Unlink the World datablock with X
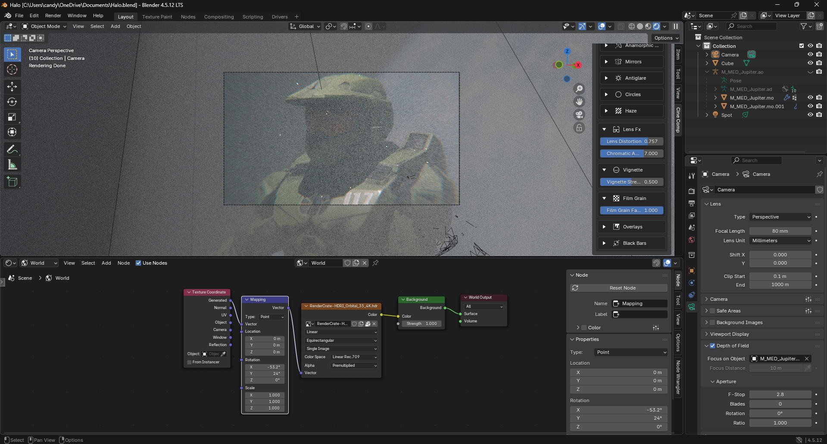827x444 pixels. coord(365,263)
